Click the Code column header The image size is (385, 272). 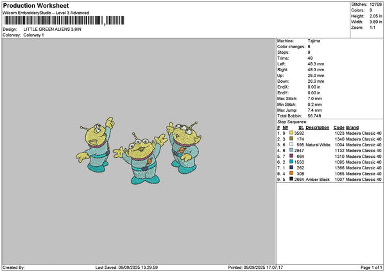pos(339,128)
